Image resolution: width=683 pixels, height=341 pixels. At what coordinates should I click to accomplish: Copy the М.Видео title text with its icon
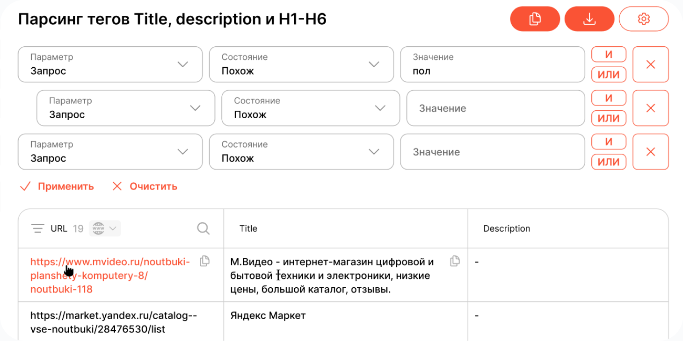455,261
